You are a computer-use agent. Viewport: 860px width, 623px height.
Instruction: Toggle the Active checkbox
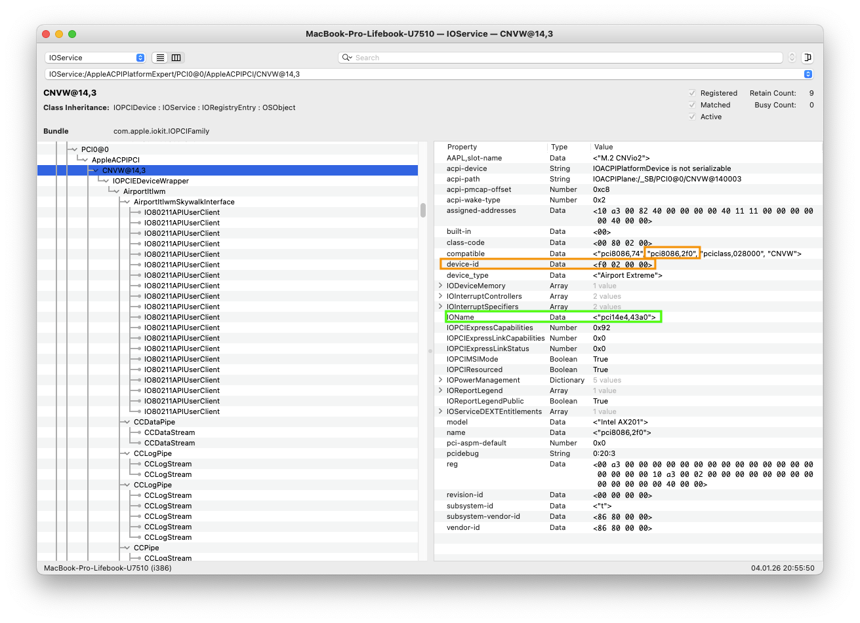(692, 117)
